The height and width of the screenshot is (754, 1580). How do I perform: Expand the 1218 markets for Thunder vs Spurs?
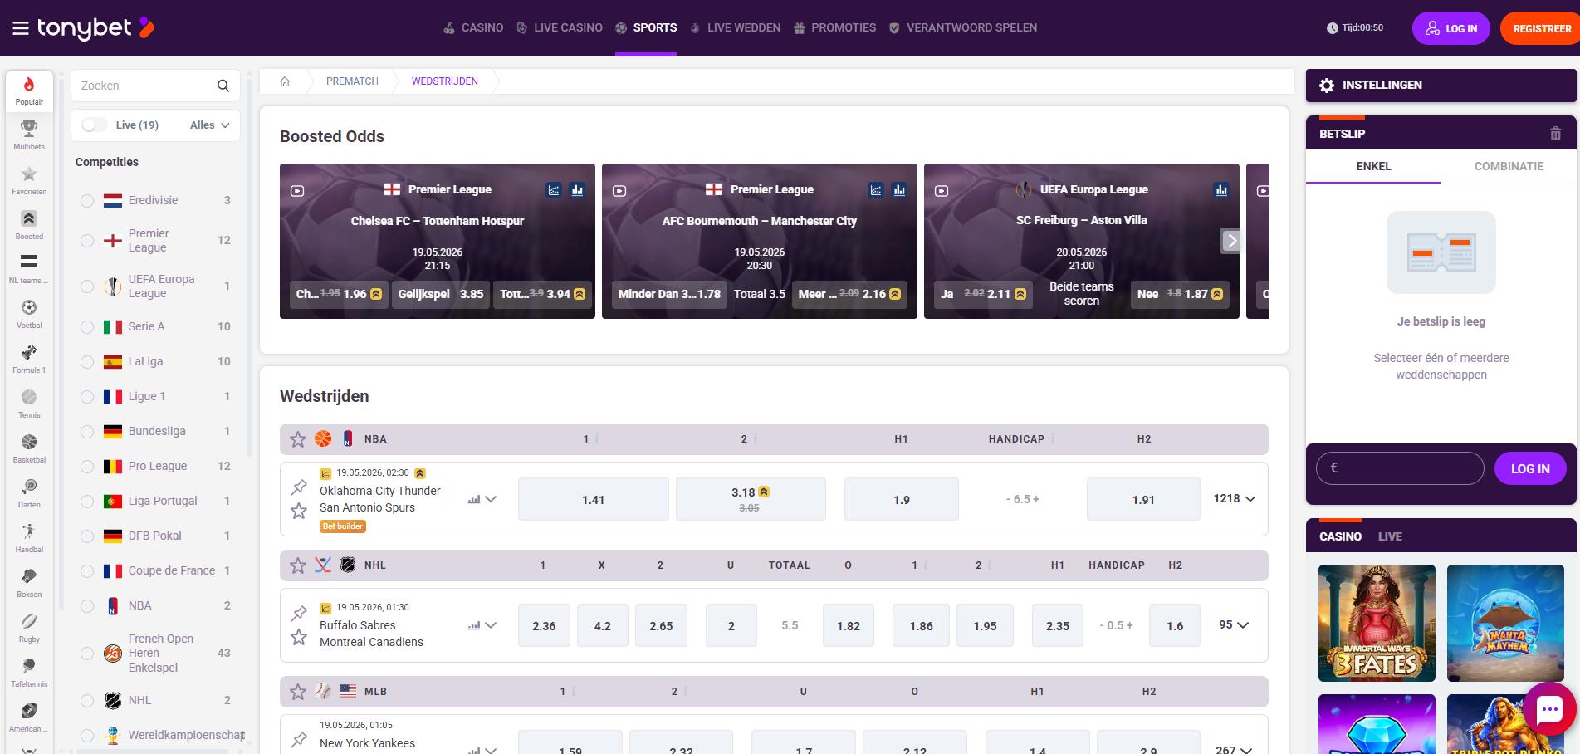click(x=1234, y=499)
